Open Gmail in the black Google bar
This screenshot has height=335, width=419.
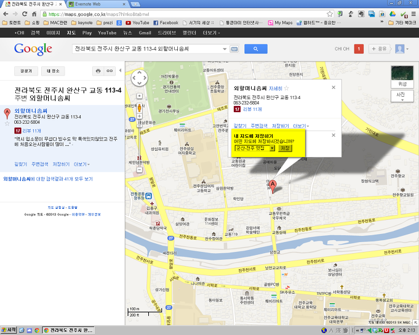[x=145, y=33]
